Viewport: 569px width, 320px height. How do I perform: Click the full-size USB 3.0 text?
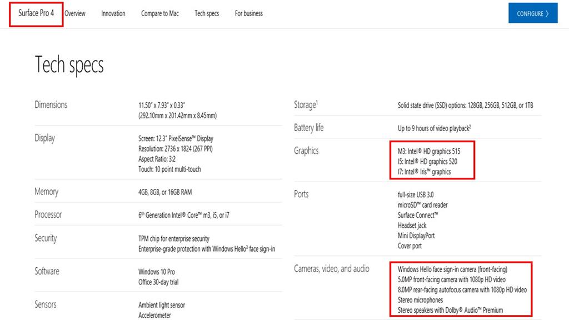coord(416,194)
